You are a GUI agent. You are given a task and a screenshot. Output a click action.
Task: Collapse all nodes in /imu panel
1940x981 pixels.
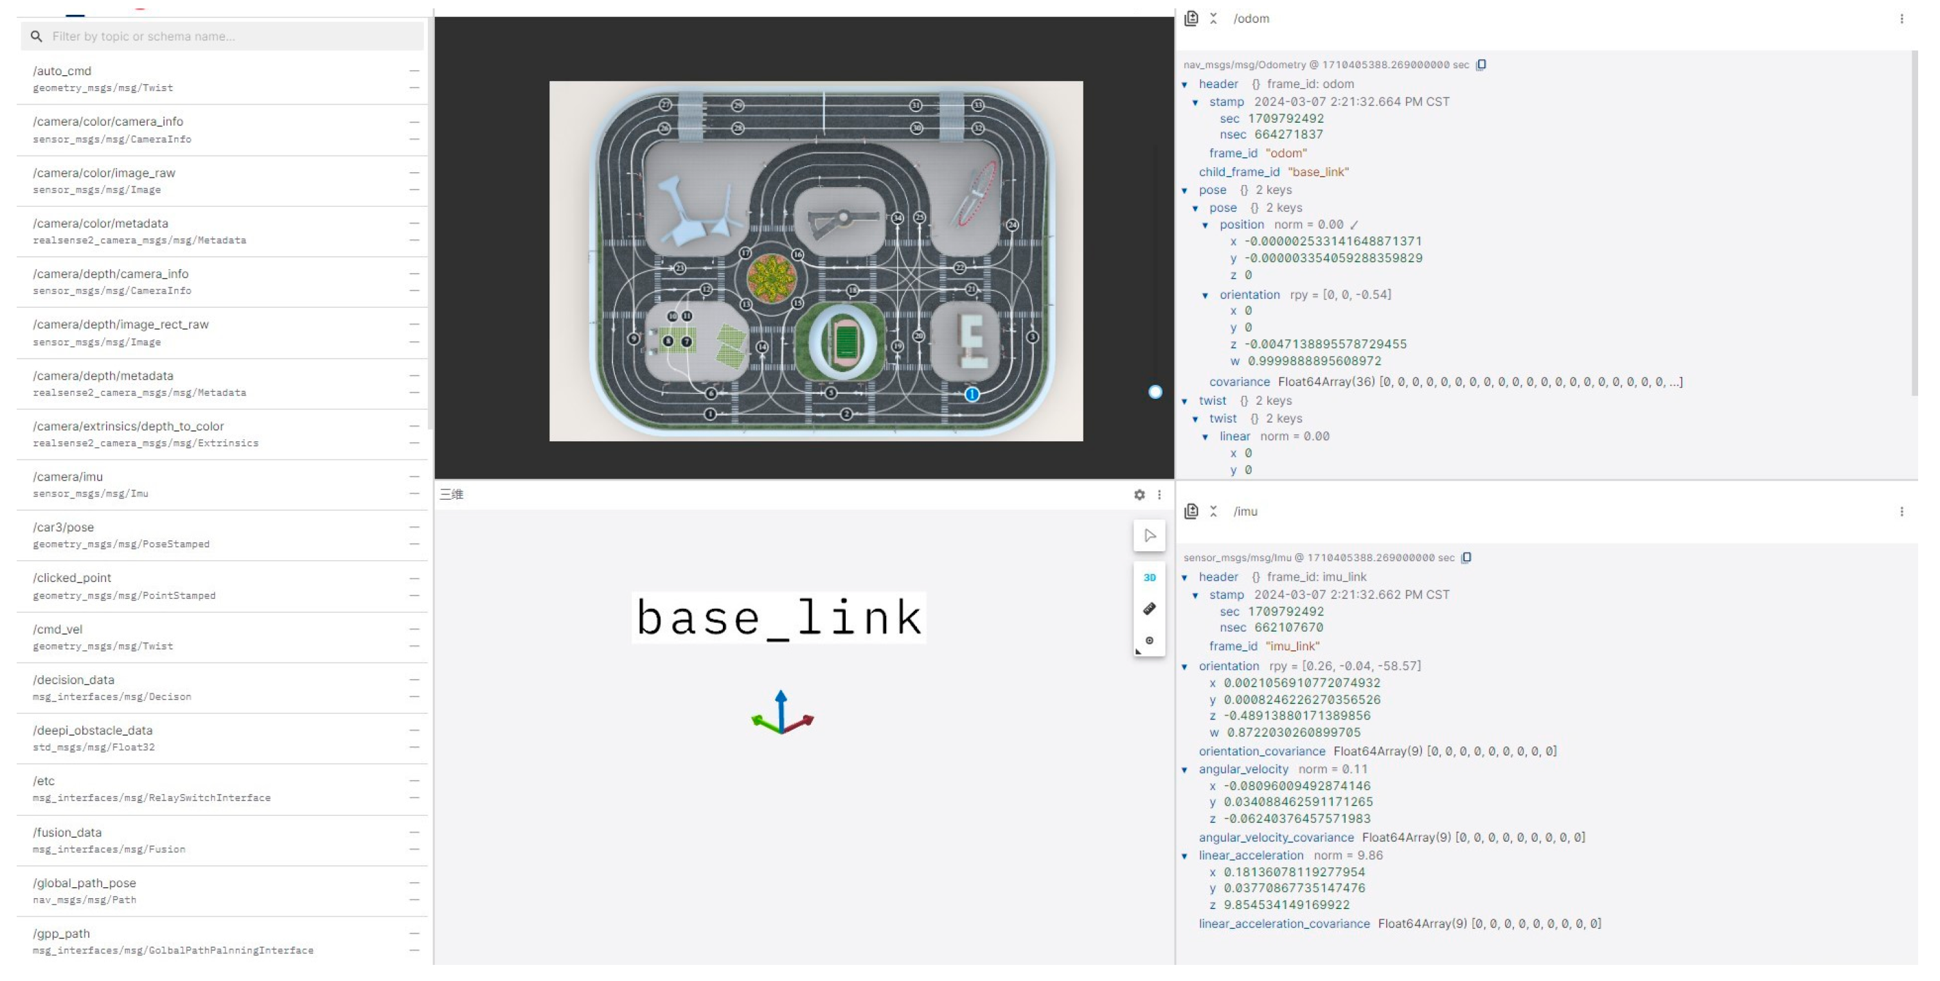(x=1213, y=511)
